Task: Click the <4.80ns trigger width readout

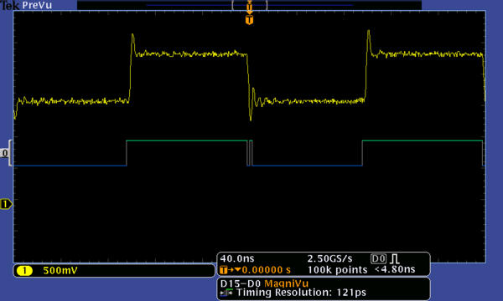Action: pyautogui.click(x=395, y=269)
